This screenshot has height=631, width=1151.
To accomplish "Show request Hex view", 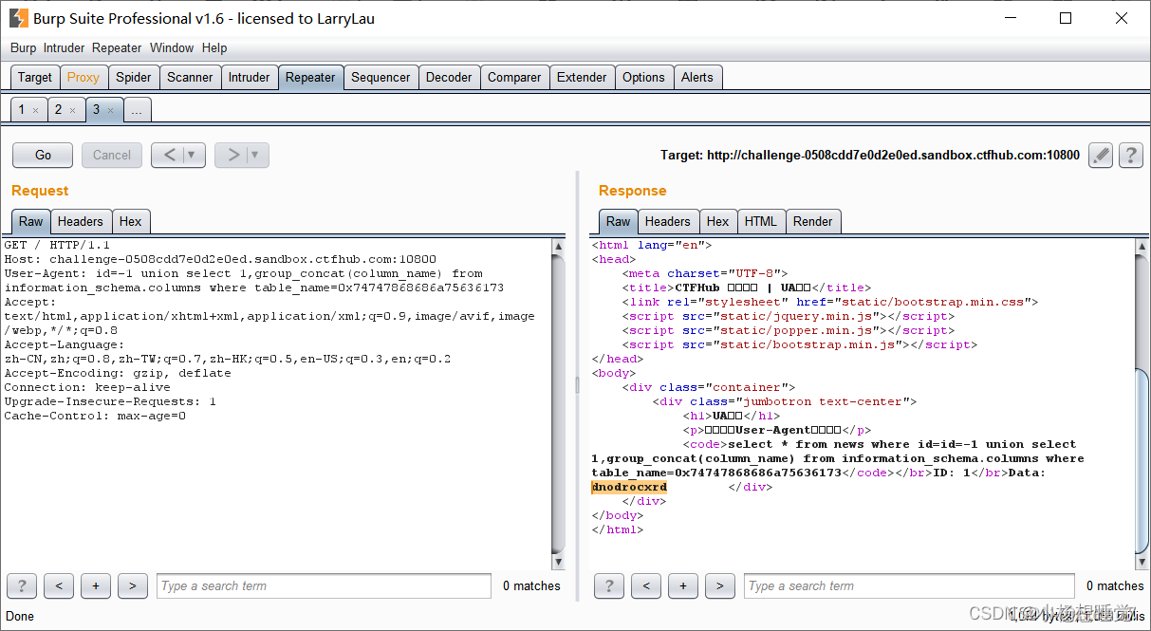I will click(131, 221).
